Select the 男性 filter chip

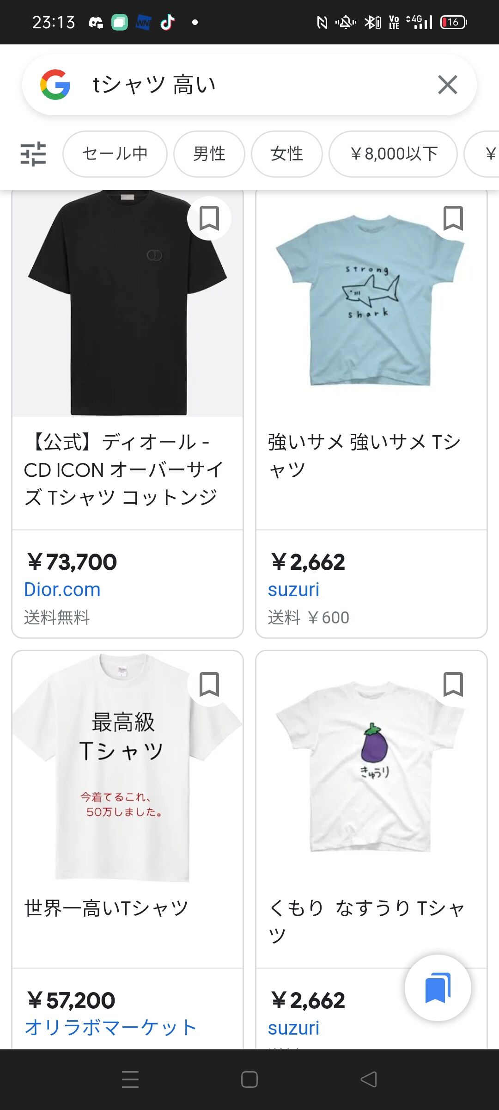tap(209, 154)
